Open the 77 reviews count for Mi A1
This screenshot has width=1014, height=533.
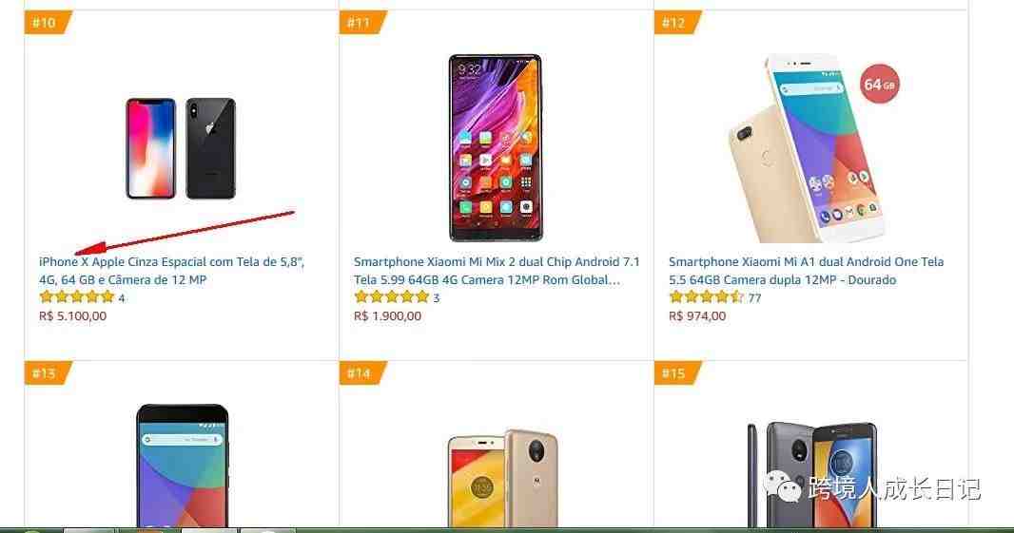754,297
